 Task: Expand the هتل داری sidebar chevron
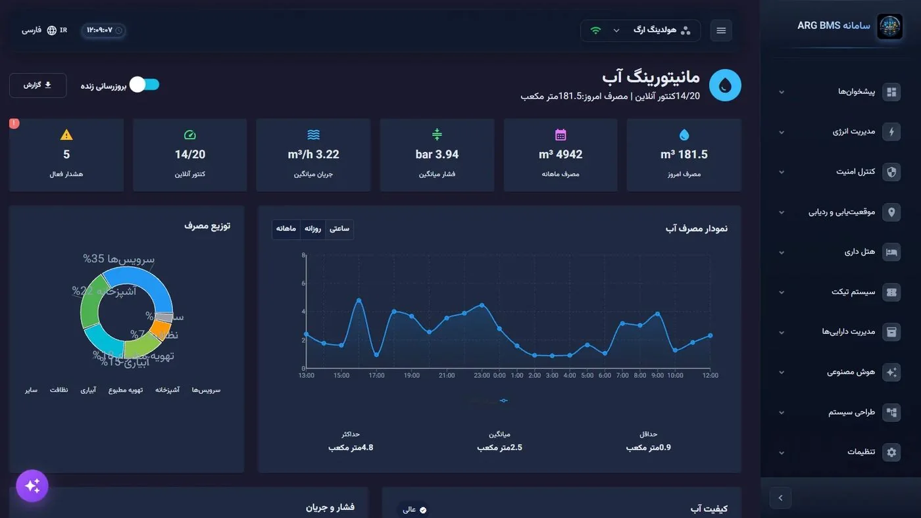tap(782, 252)
